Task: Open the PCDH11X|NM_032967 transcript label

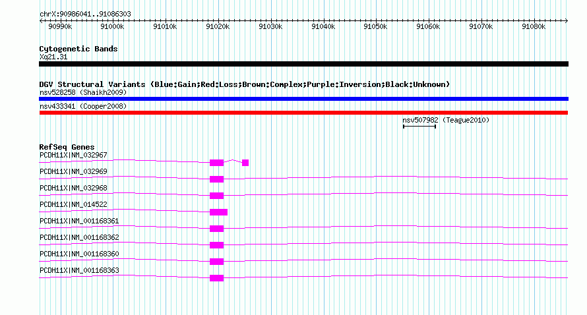Action: tap(73, 156)
